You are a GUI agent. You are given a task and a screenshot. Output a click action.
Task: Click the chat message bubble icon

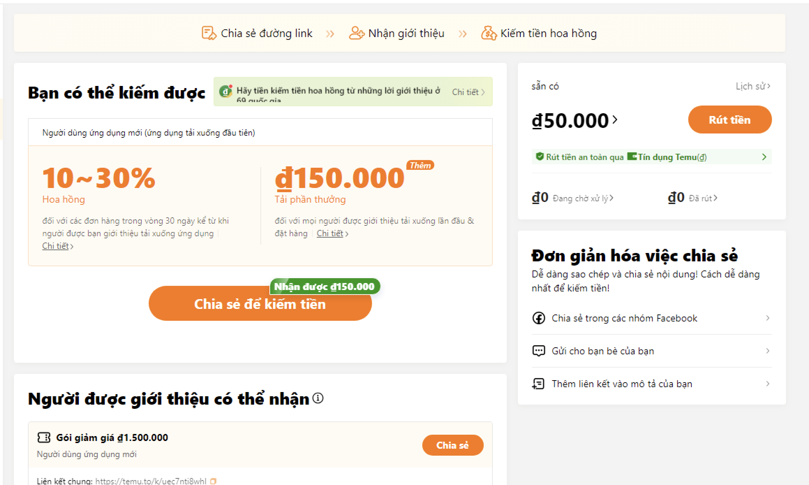539,351
